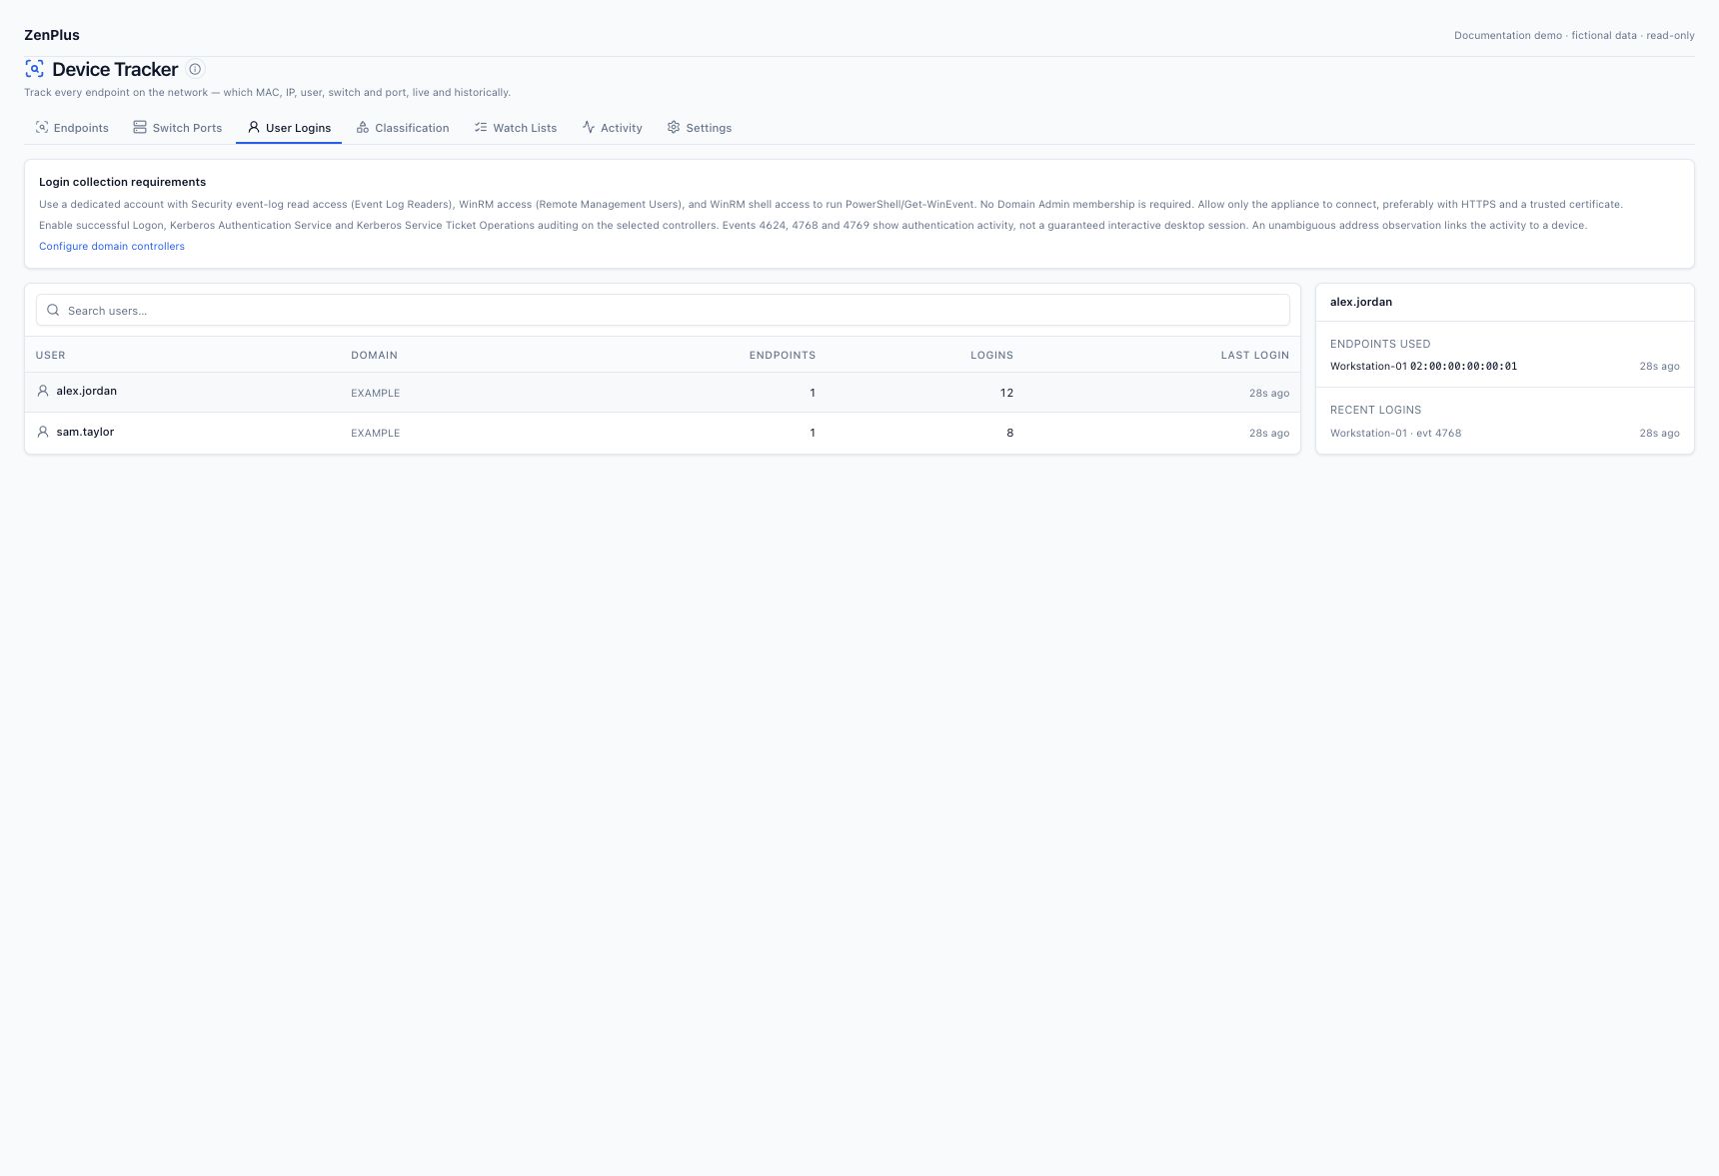The image size is (1719, 1176).
Task: Click the Login collection requirements heading
Action: click(x=122, y=182)
